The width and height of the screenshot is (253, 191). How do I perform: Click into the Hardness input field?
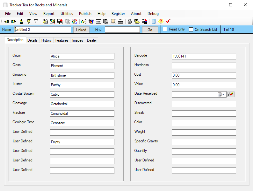204,66
